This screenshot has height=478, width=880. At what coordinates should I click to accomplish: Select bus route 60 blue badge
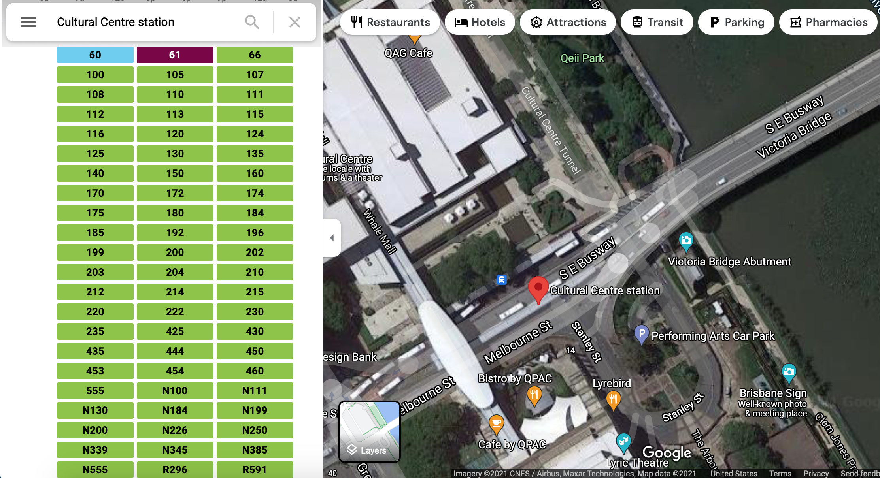tap(95, 55)
